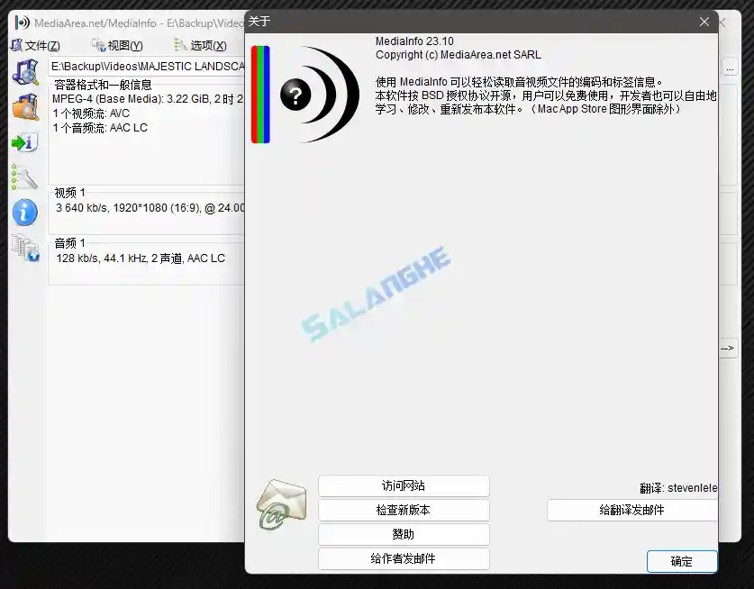
Task: Click the 访问网站 button
Action: click(x=404, y=485)
